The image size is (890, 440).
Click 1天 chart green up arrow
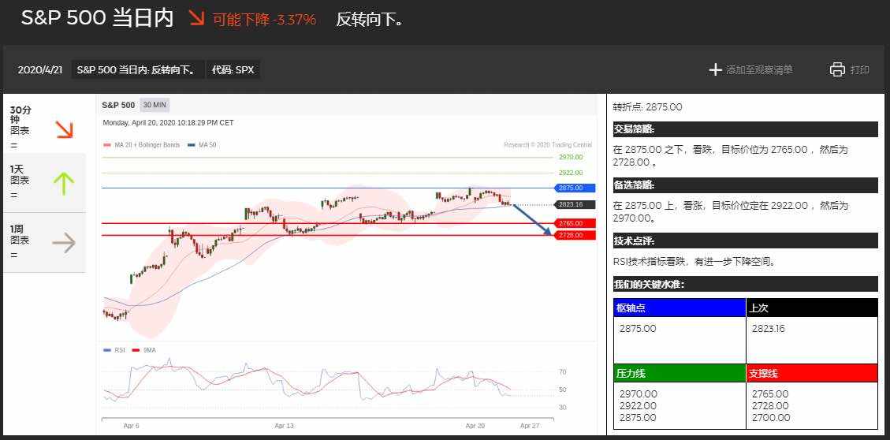[x=64, y=184]
